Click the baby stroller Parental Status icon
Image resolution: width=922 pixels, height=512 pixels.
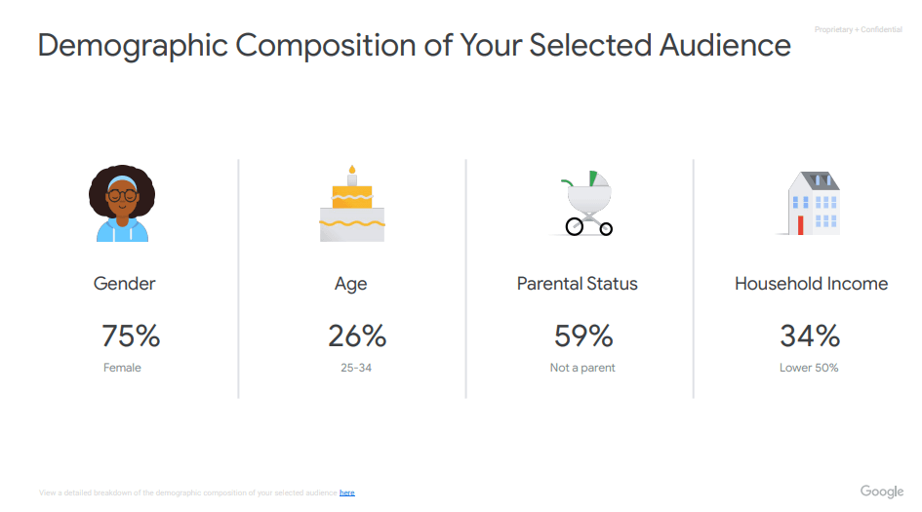(x=585, y=204)
